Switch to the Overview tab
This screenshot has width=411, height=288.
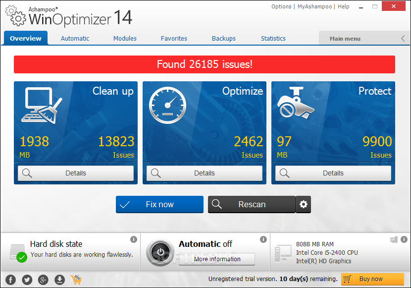(x=26, y=38)
